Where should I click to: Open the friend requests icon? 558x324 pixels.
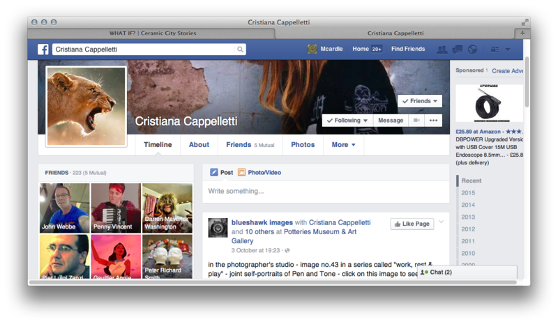pos(442,49)
